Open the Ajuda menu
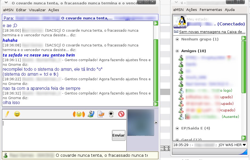250x160 pixels. tap(229, 10)
